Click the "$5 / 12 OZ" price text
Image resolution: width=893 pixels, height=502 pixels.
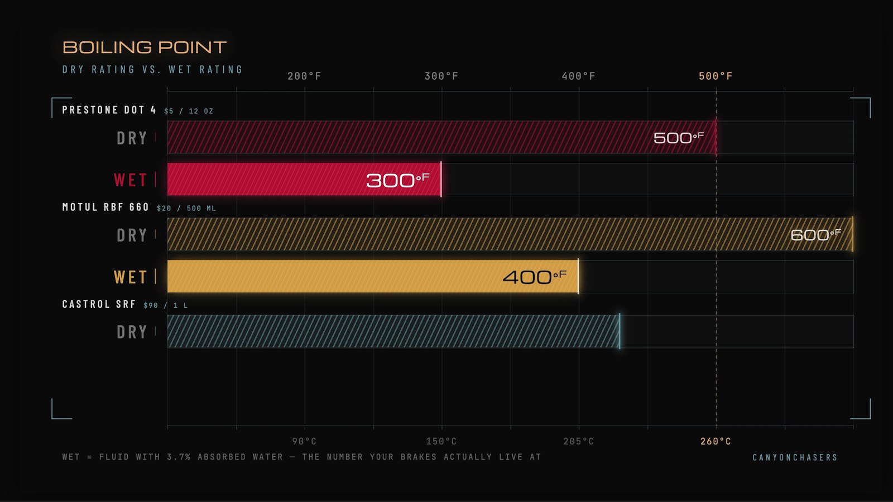(x=189, y=111)
